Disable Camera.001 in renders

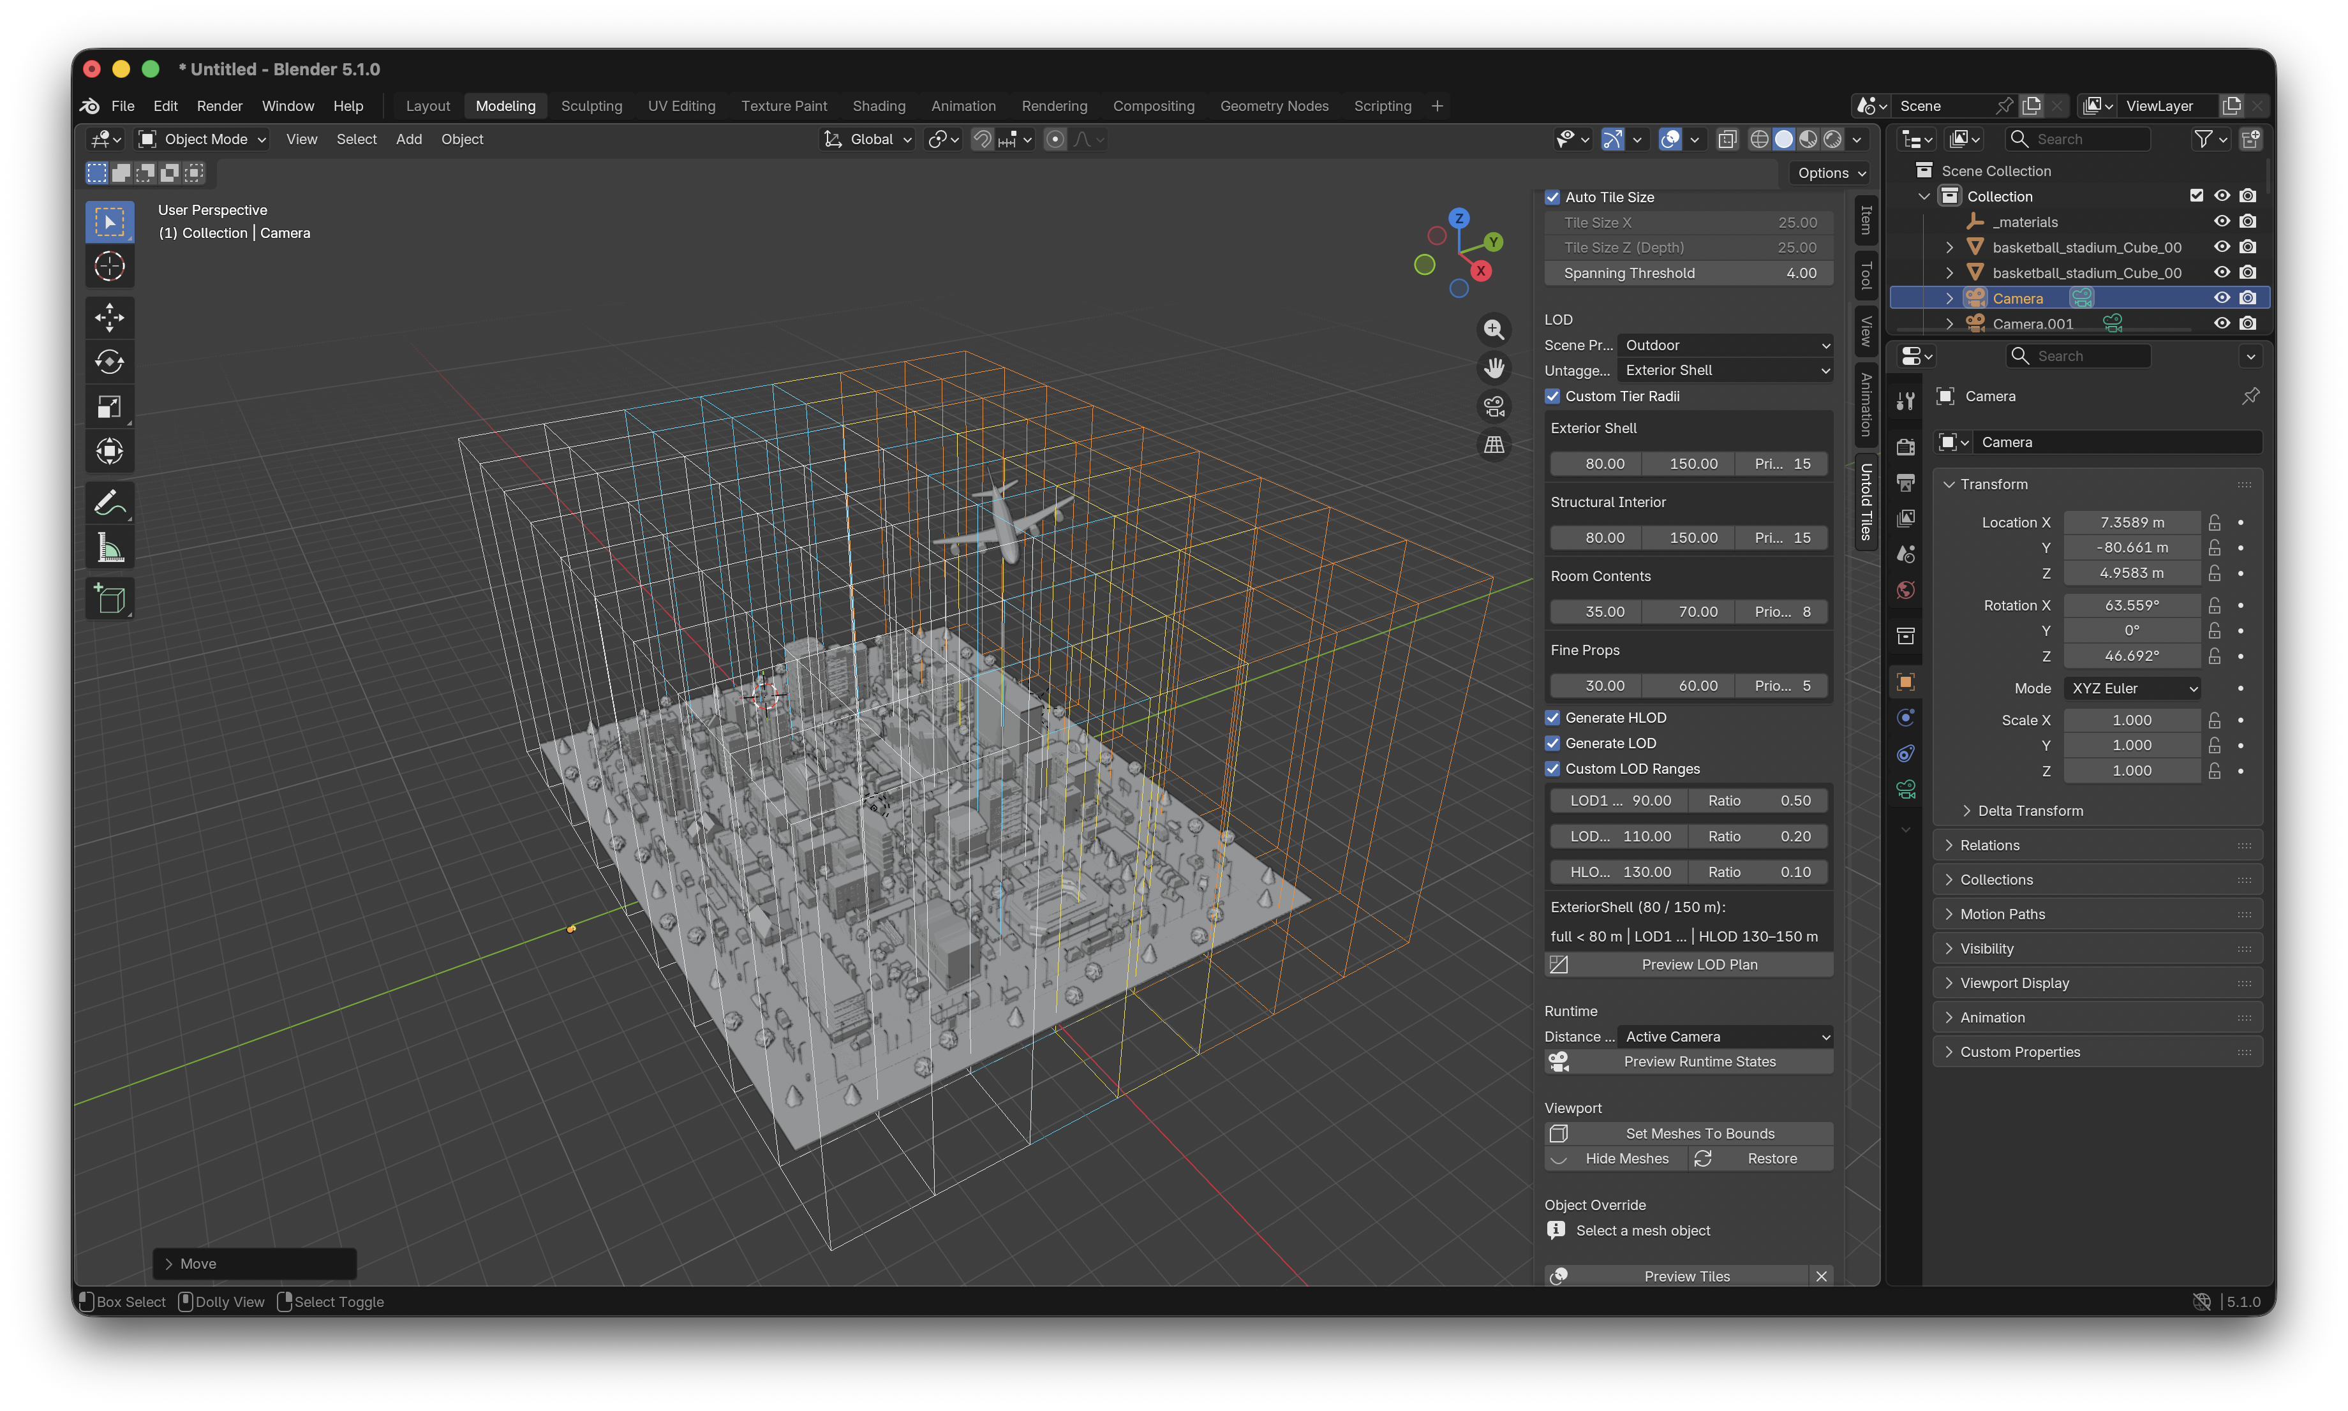2247,323
